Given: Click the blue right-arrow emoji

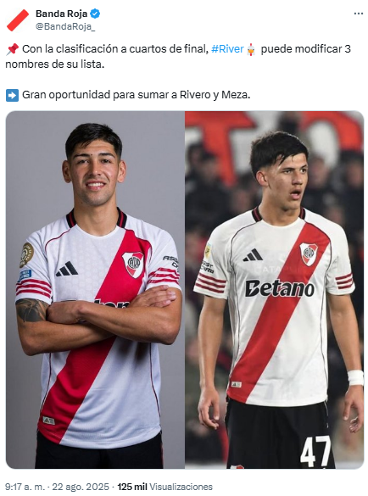Looking at the screenshot, I should pyautogui.click(x=13, y=95).
